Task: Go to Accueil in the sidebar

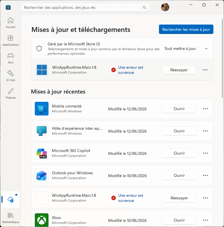Action: tap(11, 23)
